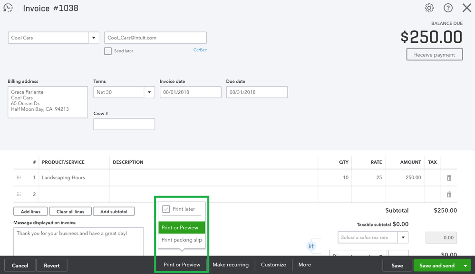Delete line 1 with trash icon
The image size is (475, 274).
pyautogui.click(x=449, y=178)
